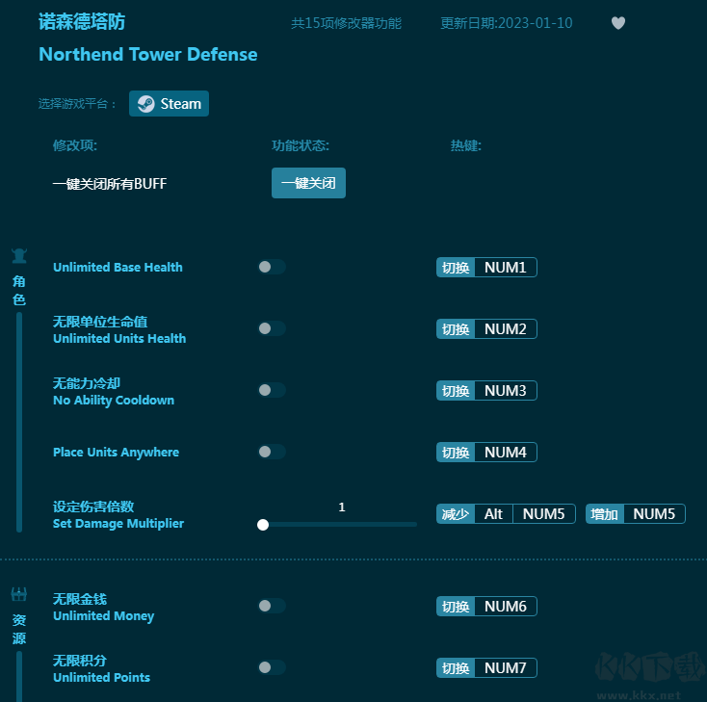The height and width of the screenshot is (702, 707).
Task: Turn on No Ability Cooldown
Action: click(x=272, y=391)
